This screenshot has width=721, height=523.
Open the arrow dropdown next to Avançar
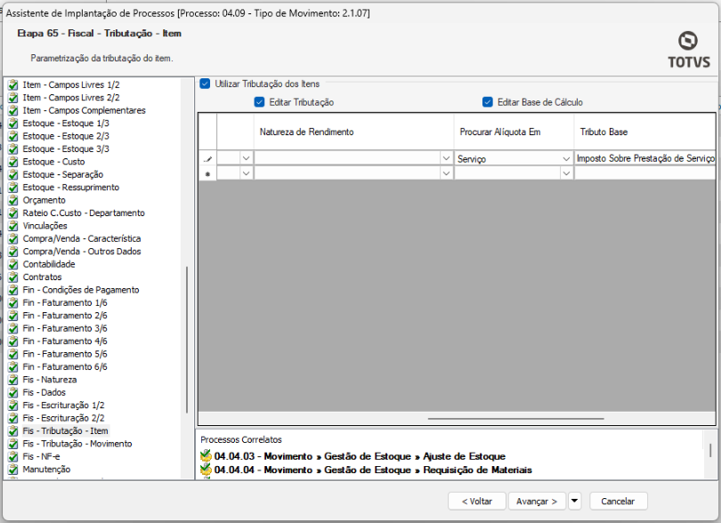574,501
